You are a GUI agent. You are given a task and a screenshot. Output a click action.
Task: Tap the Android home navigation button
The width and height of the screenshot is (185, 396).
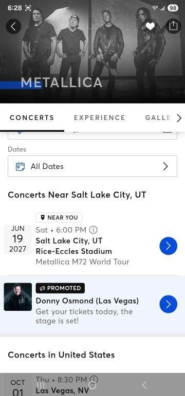92,385
